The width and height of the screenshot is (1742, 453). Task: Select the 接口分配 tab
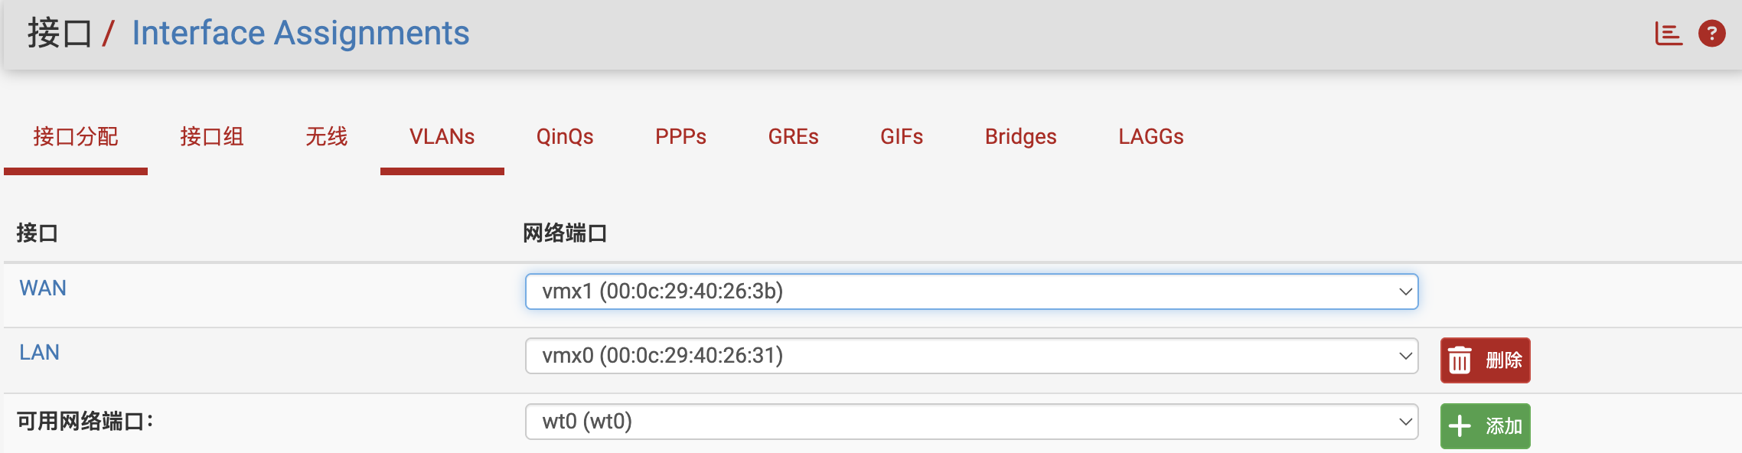pos(76,137)
